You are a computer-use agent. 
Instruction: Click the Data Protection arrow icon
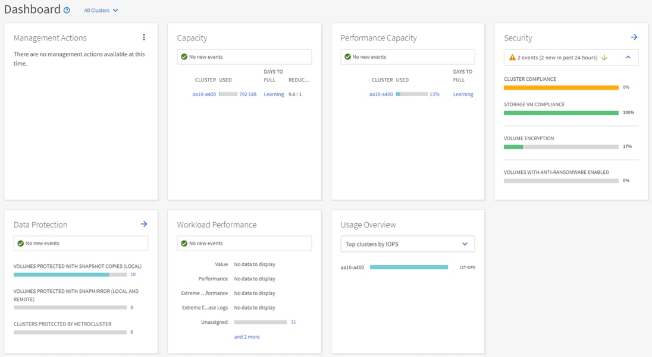[144, 224]
